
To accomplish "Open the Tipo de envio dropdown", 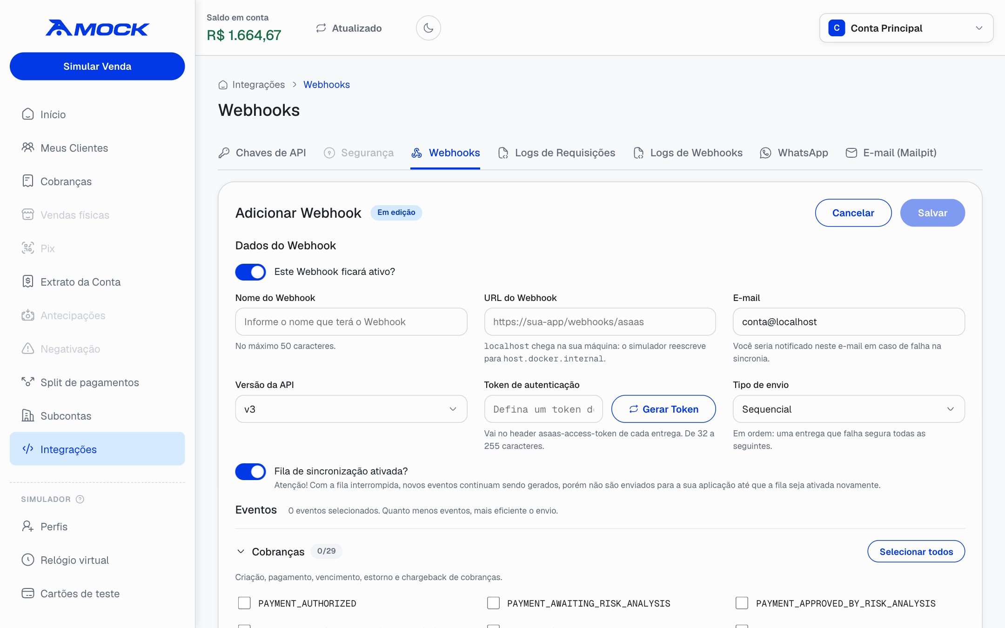I will [x=849, y=409].
